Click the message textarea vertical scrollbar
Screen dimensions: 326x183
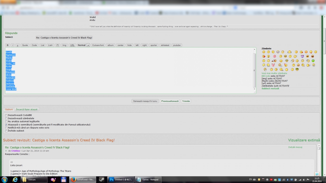tap(255, 70)
